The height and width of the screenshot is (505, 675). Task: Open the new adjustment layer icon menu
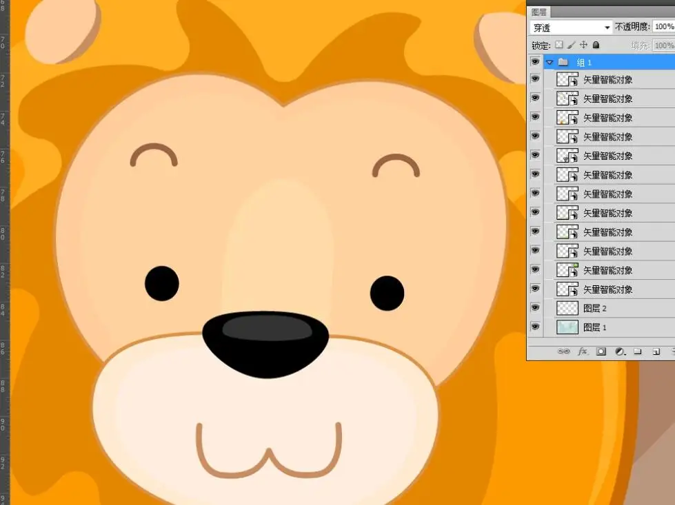click(620, 351)
